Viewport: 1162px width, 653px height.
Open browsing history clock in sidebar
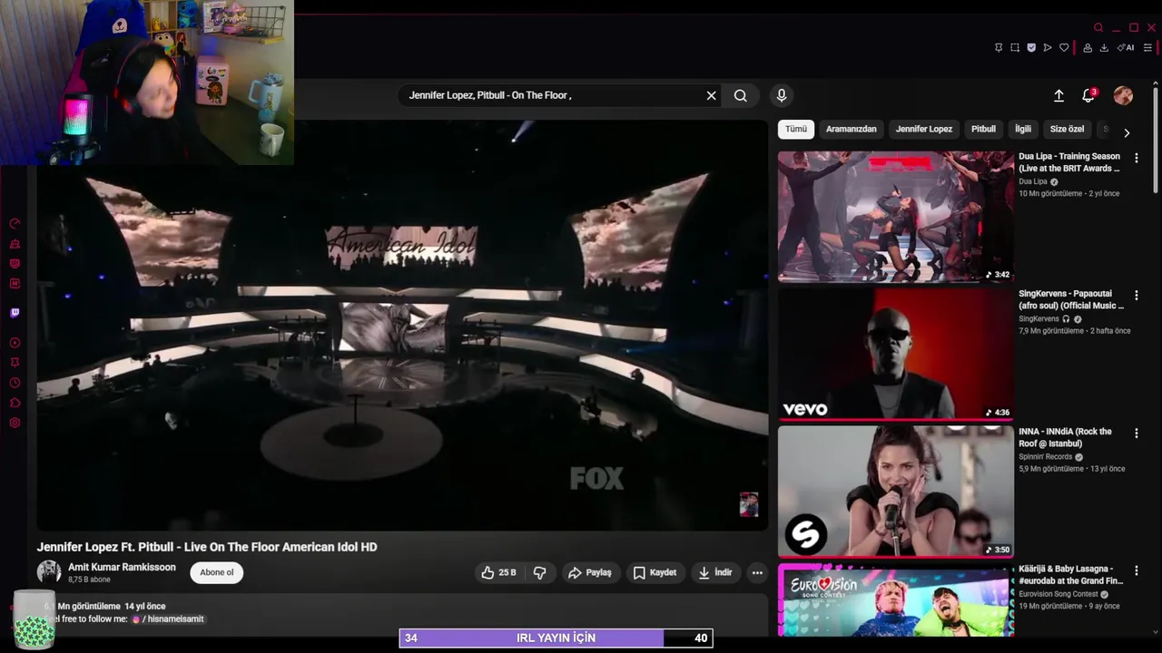pos(15,383)
